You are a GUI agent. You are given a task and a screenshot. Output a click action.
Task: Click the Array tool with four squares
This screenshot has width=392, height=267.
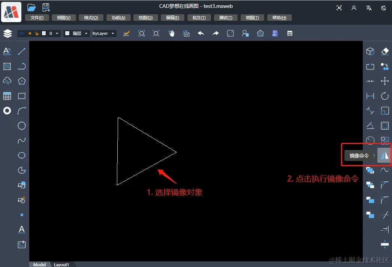click(385, 140)
